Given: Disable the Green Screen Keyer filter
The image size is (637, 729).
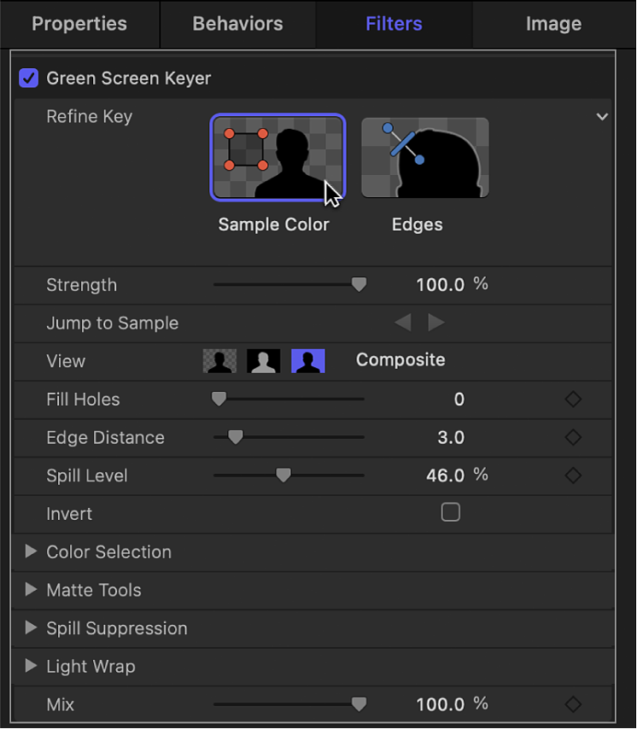Looking at the screenshot, I should (x=28, y=78).
